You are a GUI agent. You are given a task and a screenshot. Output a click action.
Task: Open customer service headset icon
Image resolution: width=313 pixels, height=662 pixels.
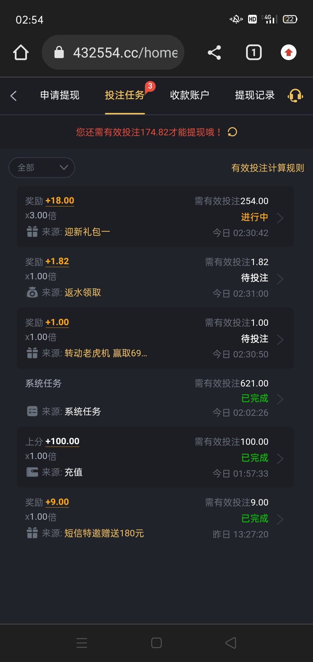click(295, 96)
